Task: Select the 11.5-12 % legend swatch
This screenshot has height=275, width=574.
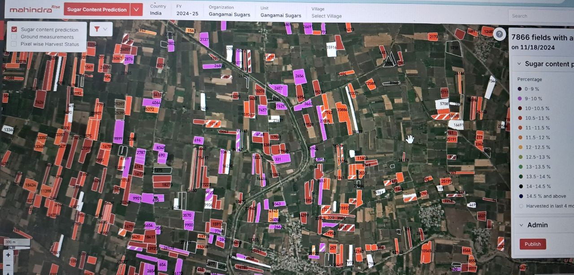Action: 520,137
